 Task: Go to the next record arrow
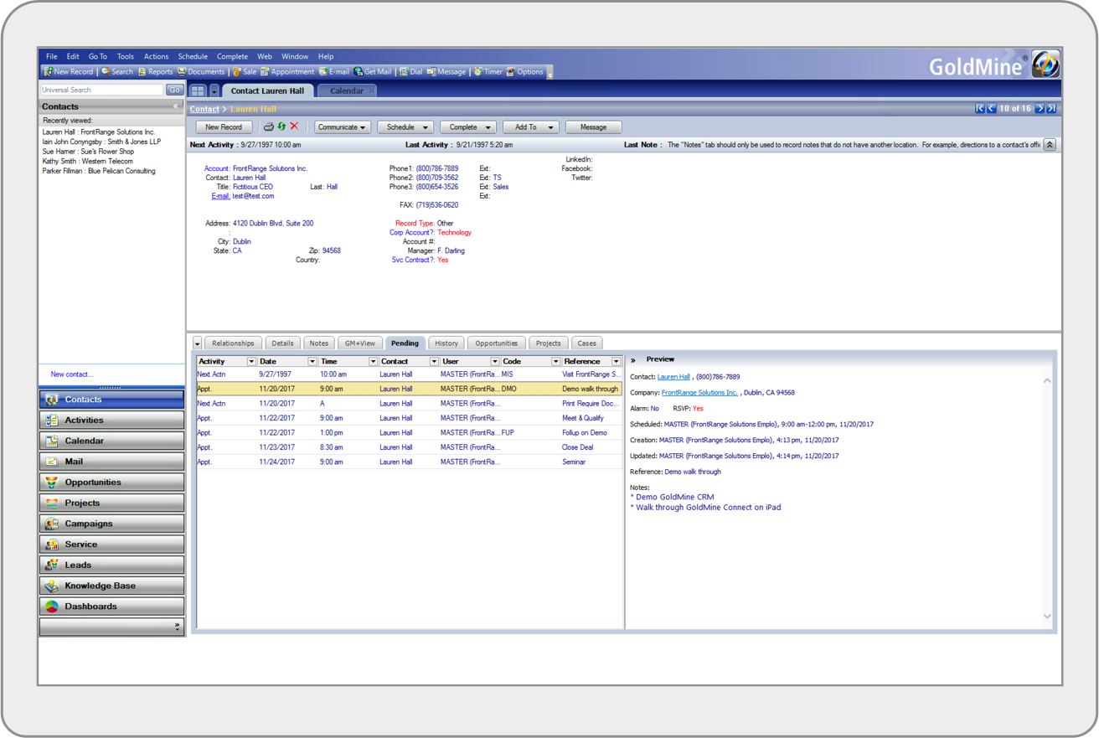pyautogui.click(x=1040, y=109)
